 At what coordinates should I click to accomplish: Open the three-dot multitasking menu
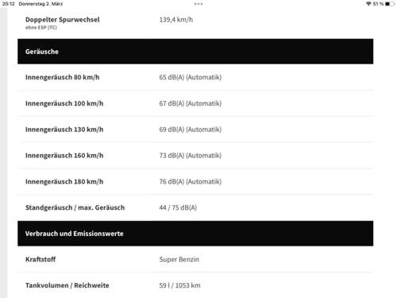(x=198, y=4)
